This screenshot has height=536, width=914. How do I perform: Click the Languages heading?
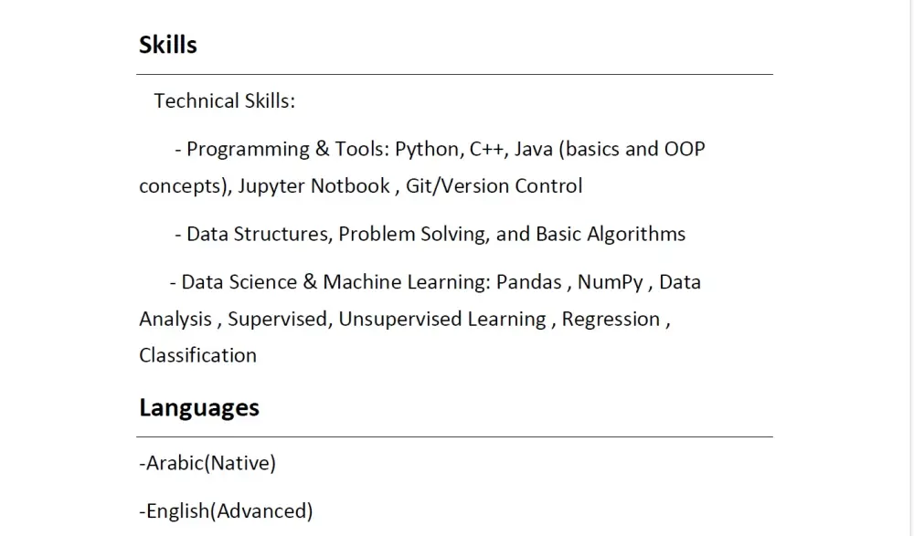click(199, 407)
